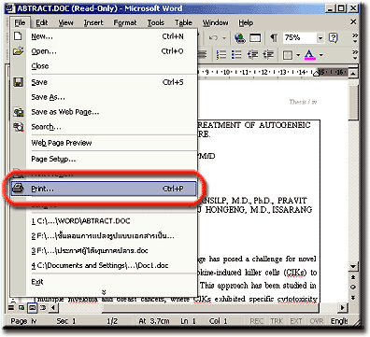Click the Open folder icon in File menu
The width and height of the screenshot is (370, 337).
point(18,51)
